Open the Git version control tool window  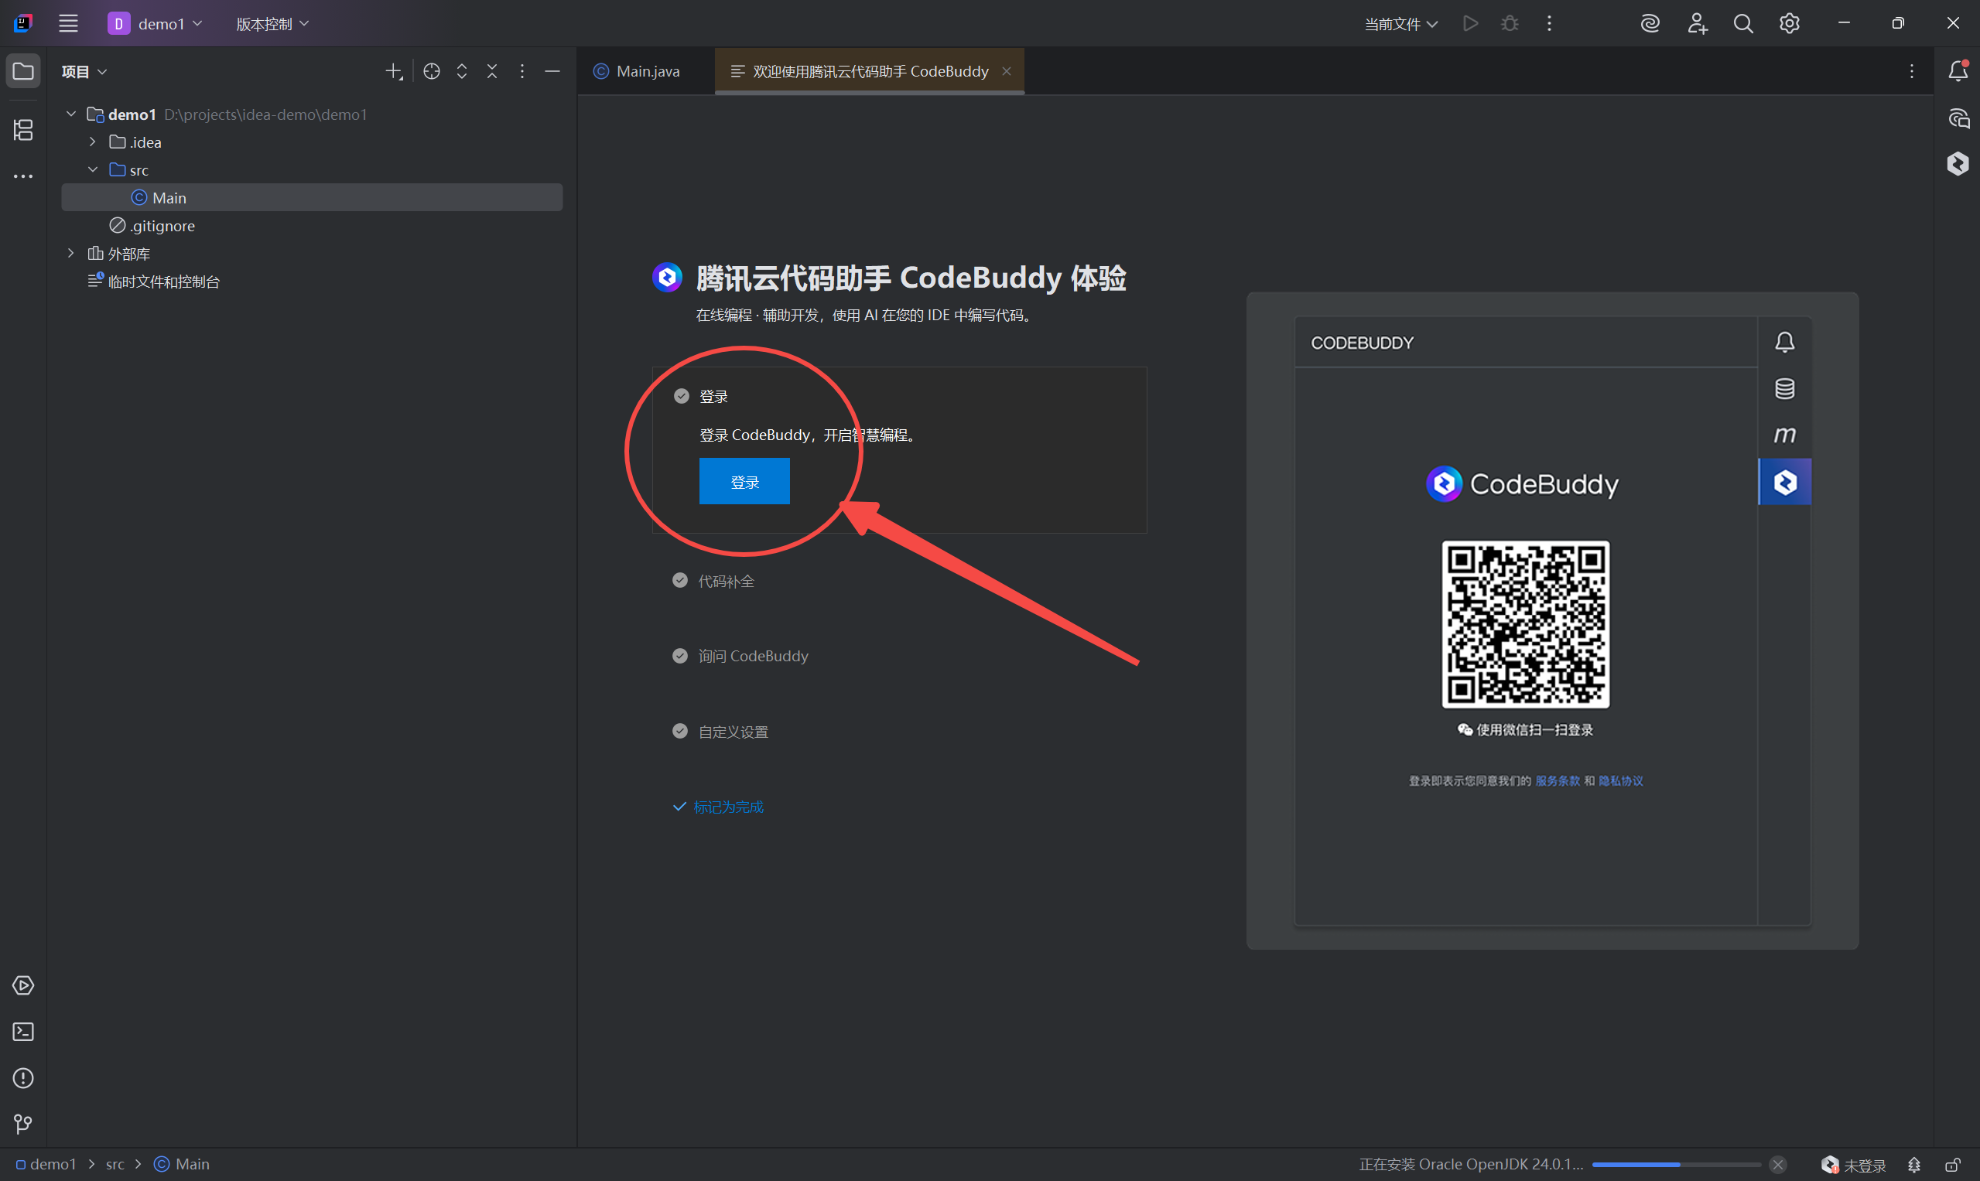click(x=23, y=1124)
